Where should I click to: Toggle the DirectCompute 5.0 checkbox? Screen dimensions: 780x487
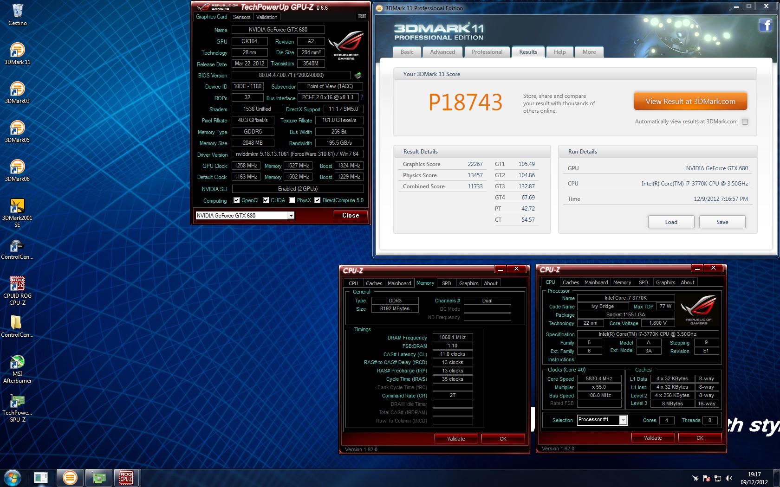pyautogui.click(x=318, y=200)
